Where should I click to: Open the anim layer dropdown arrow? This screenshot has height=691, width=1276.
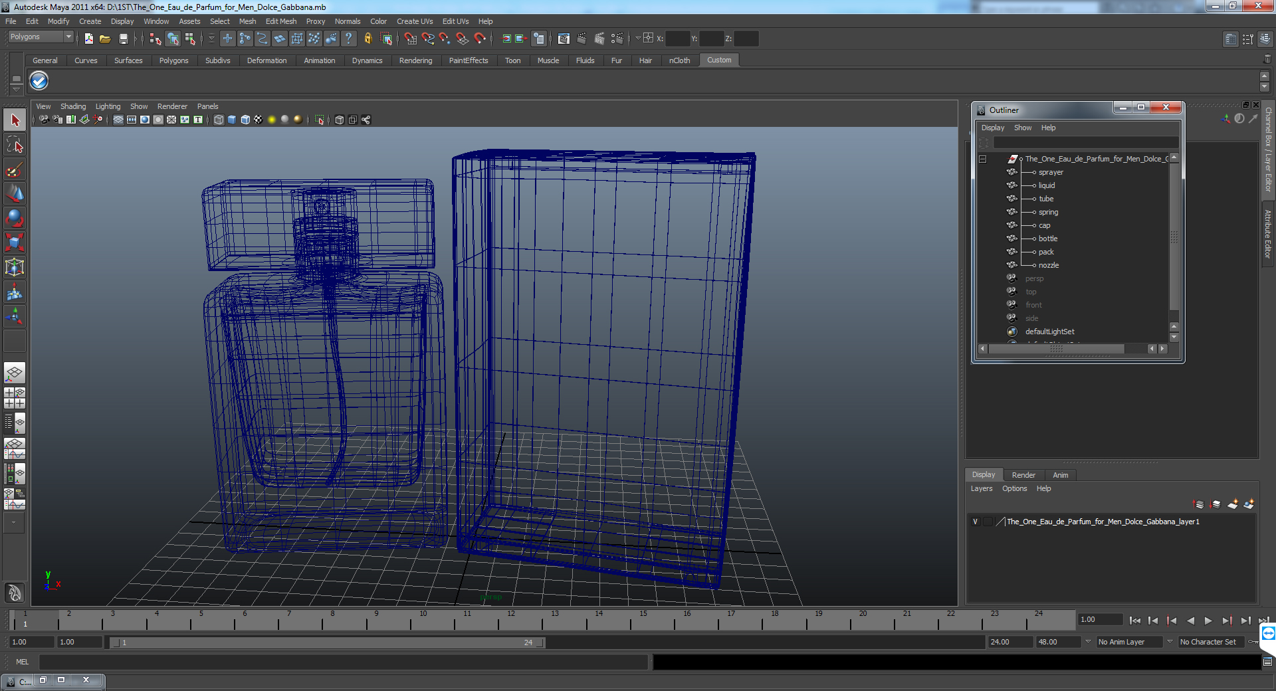pos(1089,642)
